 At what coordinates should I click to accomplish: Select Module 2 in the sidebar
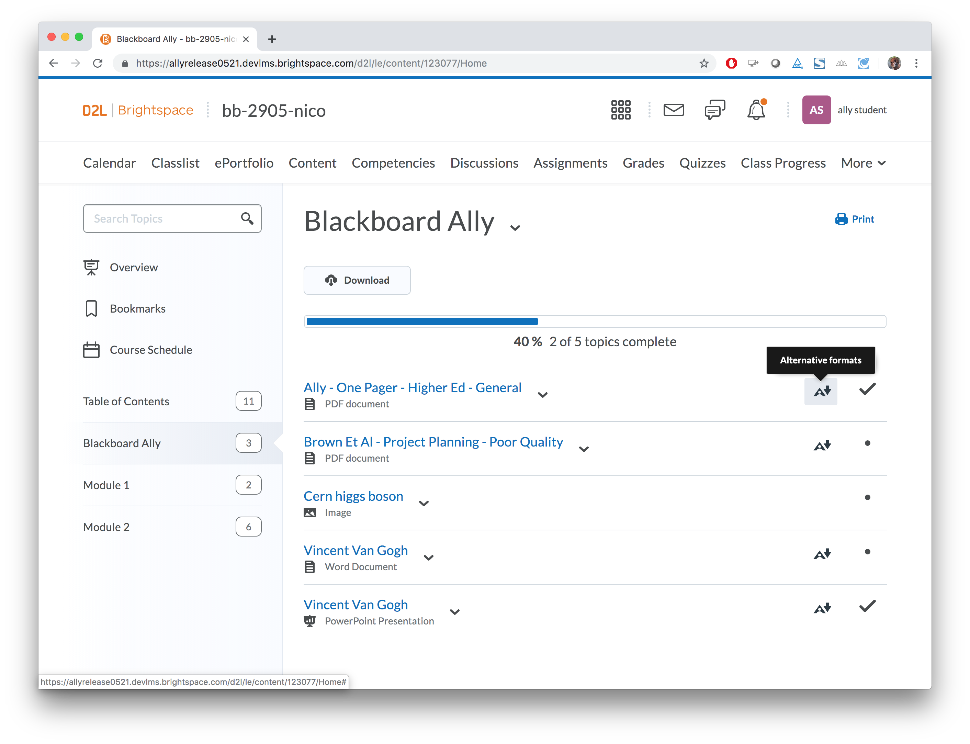click(x=172, y=527)
